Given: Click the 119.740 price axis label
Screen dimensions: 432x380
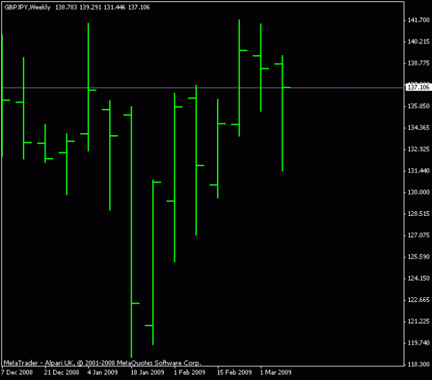Looking at the screenshot, I should (x=418, y=343).
